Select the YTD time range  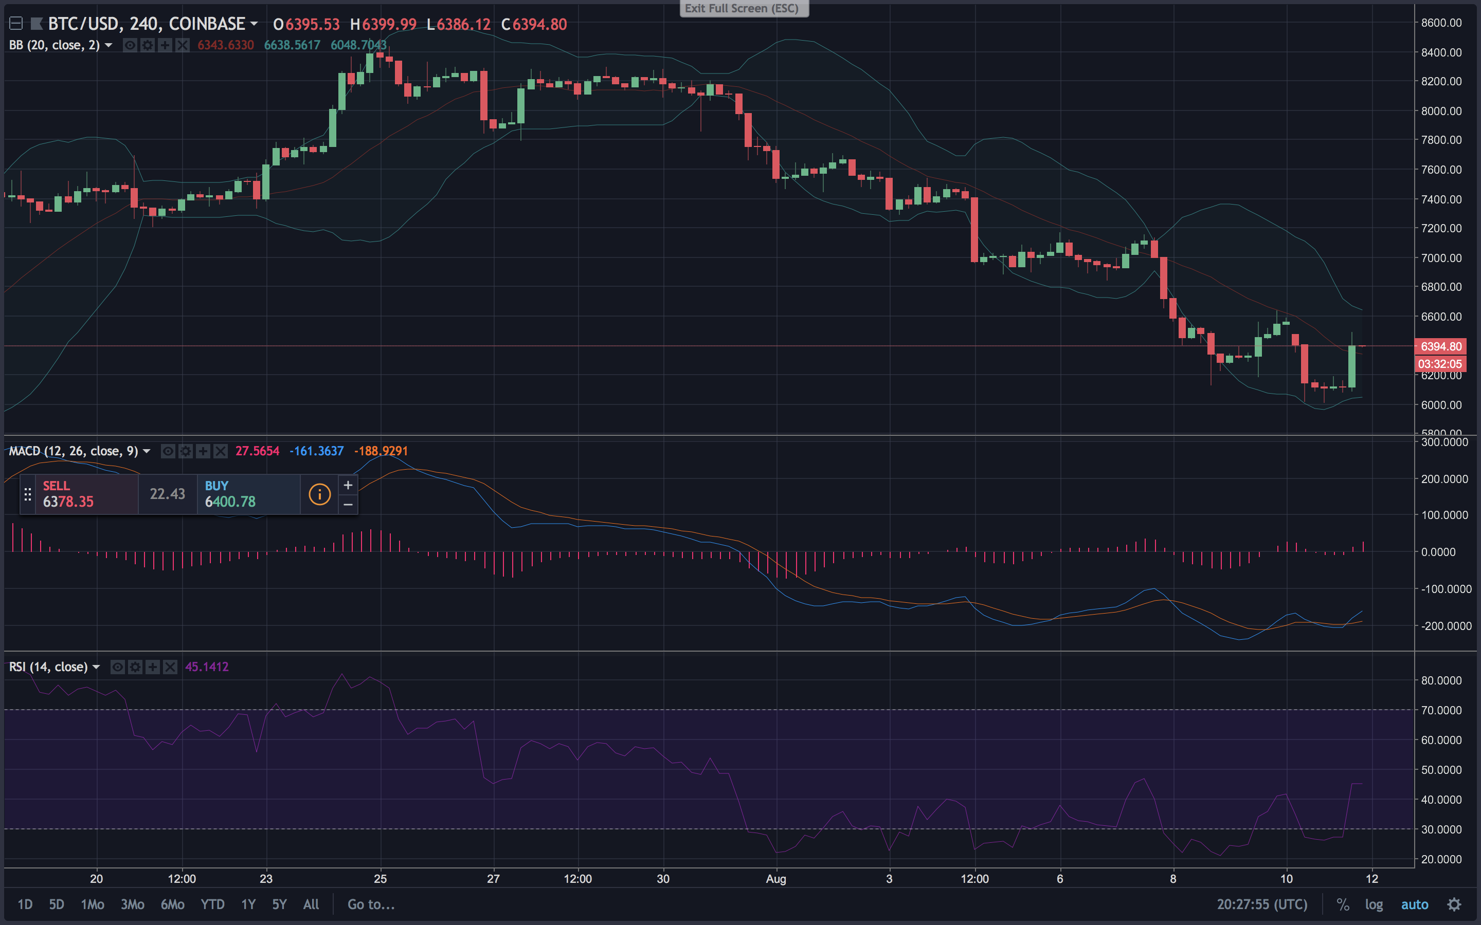click(213, 904)
